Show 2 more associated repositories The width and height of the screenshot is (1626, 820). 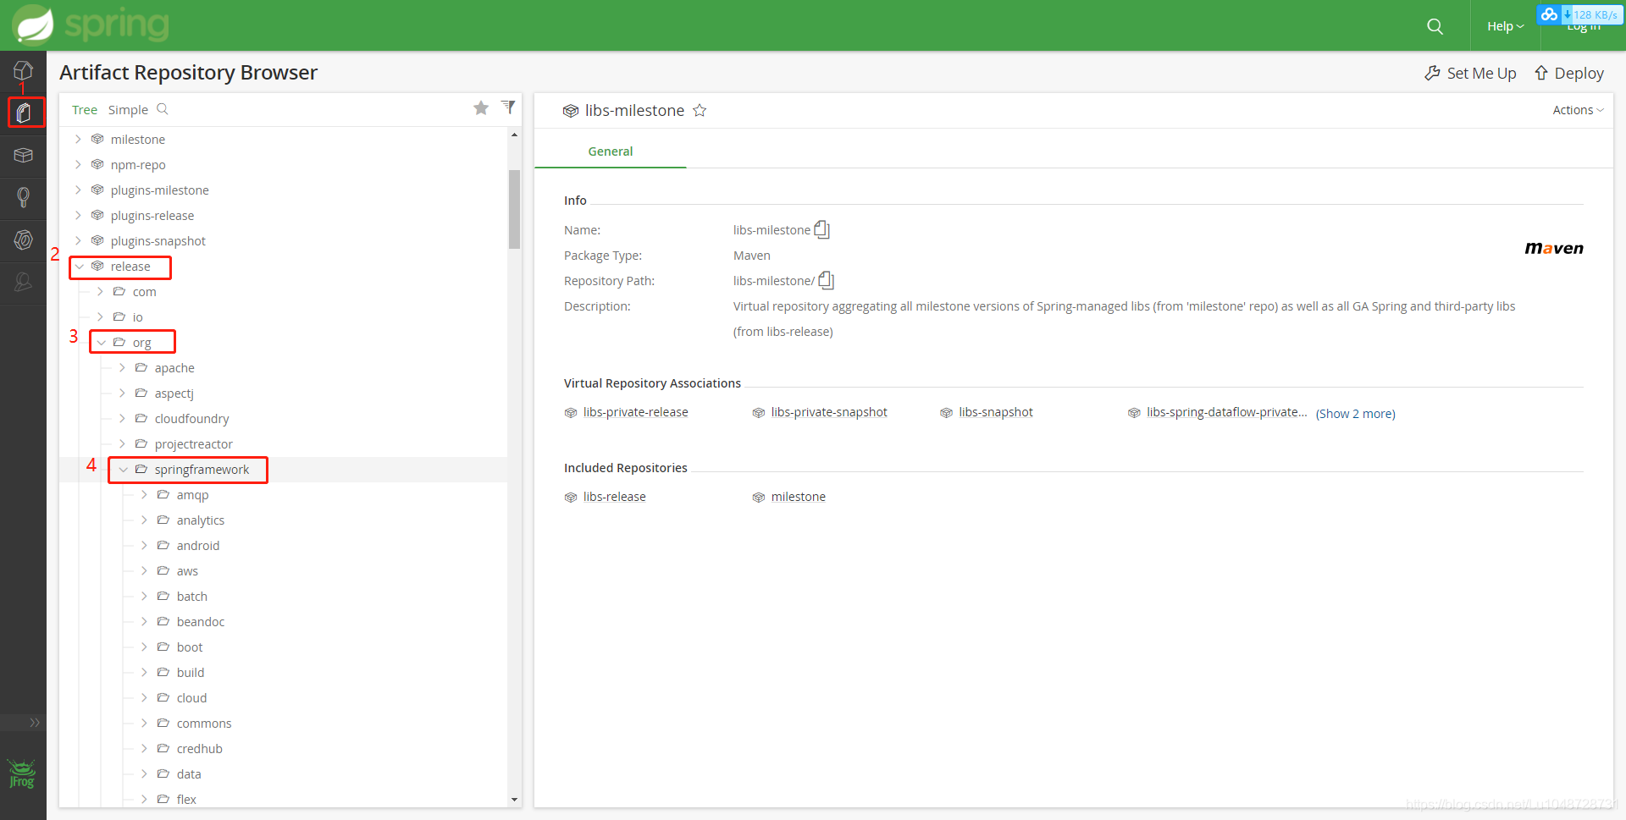point(1355,414)
